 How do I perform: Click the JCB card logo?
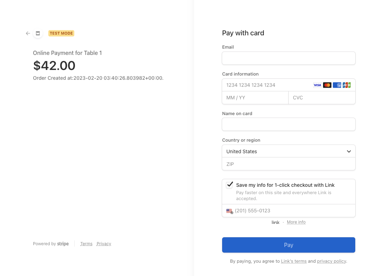click(347, 85)
